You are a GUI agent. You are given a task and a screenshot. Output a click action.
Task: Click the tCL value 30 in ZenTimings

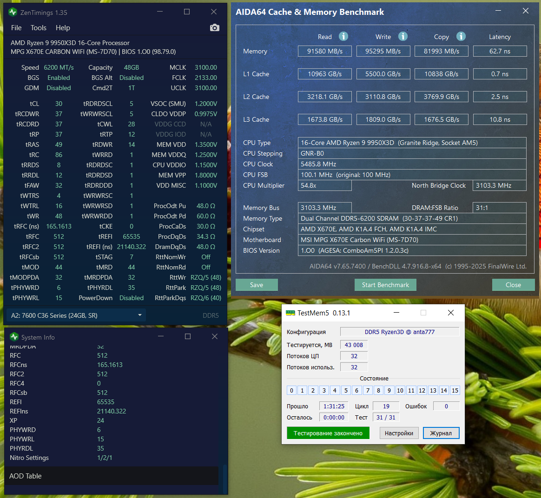tap(59, 104)
